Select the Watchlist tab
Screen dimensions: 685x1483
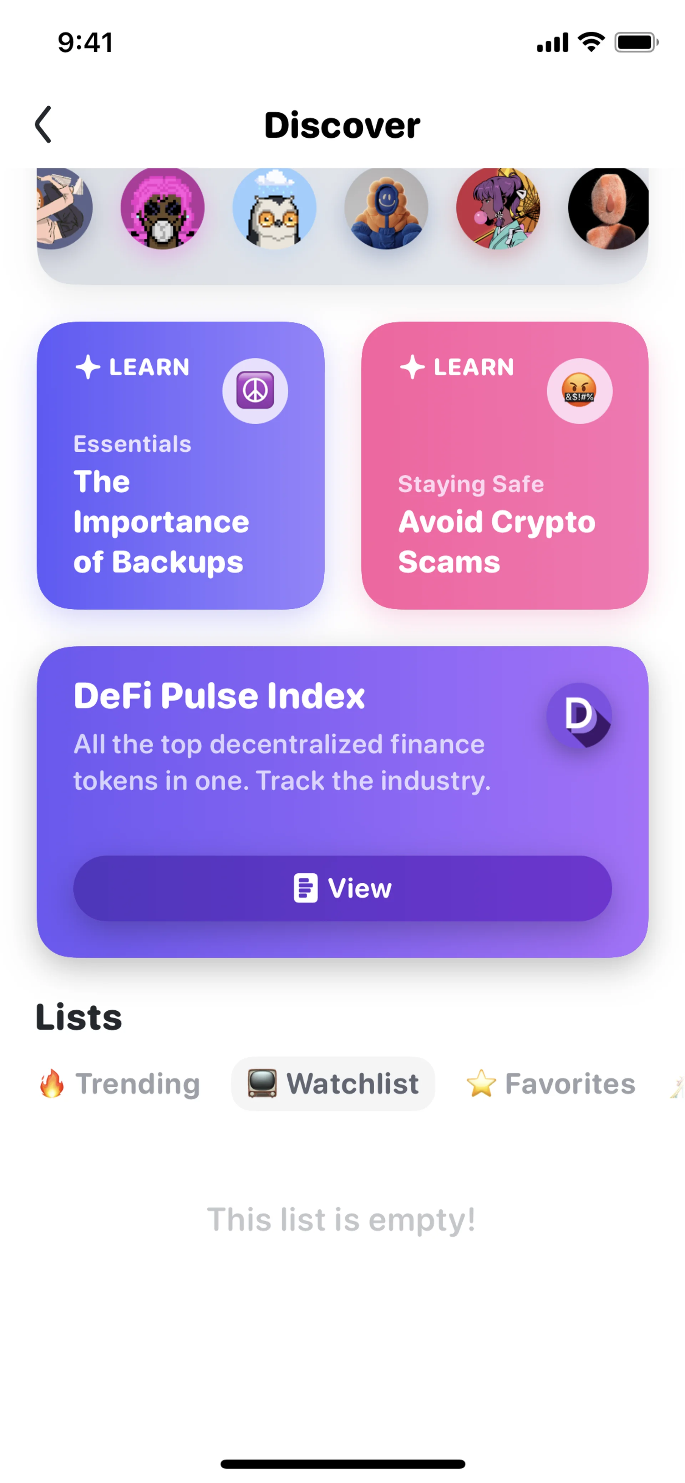(333, 1083)
